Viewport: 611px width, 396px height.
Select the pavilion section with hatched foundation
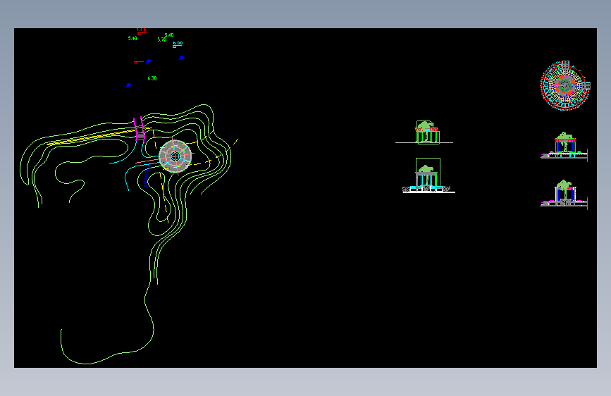point(428,175)
